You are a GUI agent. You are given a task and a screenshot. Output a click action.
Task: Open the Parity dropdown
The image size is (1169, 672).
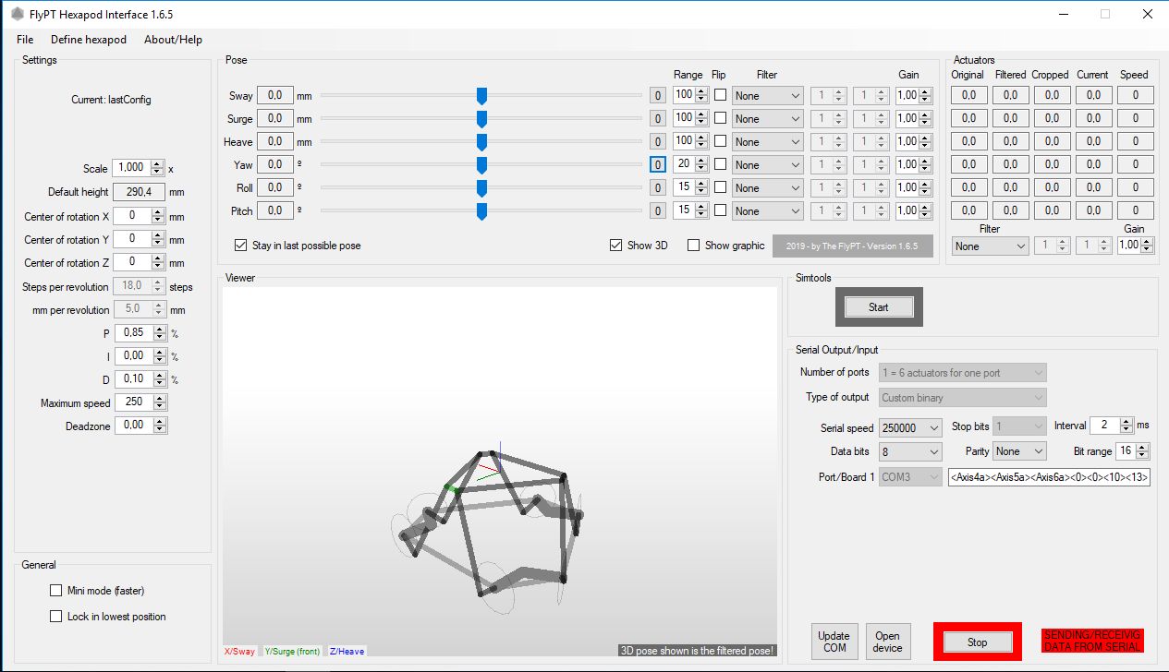click(1019, 451)
